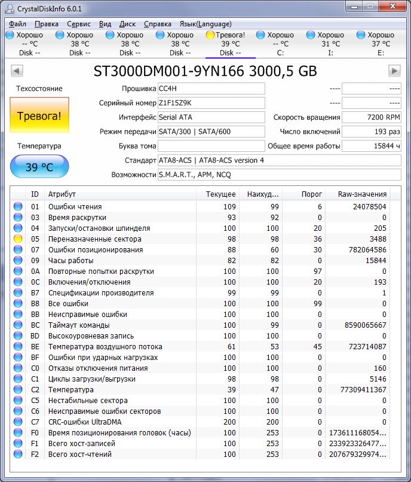Viewport: 411px width, 482px height.
Task: Click the disk title ST3000DM001-9YN166 3000,5 GB
Action: [x=205, y=71]
